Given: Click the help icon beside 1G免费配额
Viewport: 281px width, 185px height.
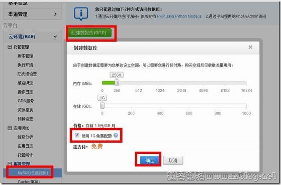Looking at the screenshot, I should point(116,135).
